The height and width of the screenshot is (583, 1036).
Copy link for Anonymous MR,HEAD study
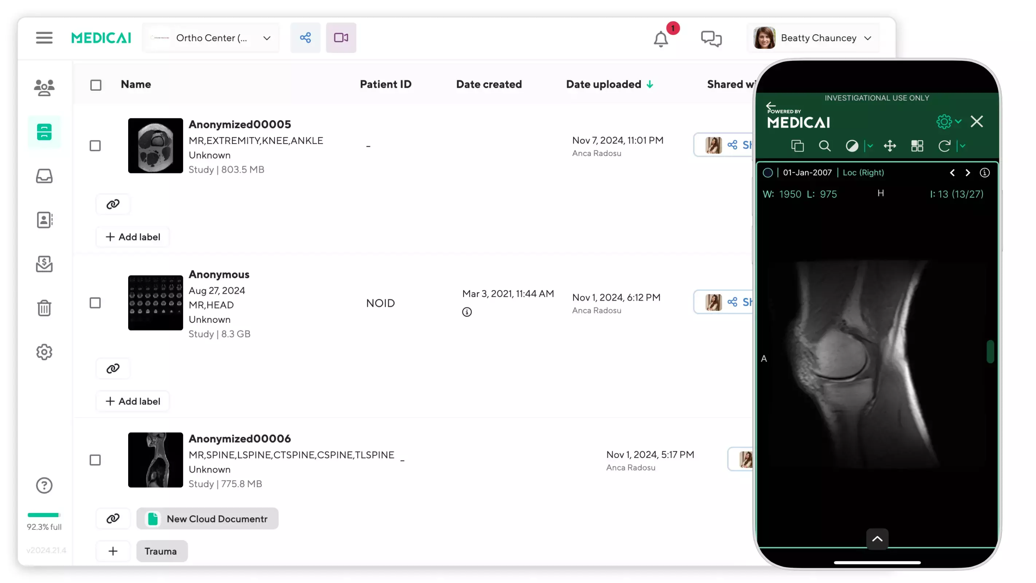(113, 368)
